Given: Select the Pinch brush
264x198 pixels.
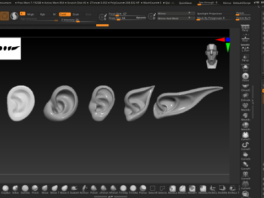Looking at the screenshot, I should (x=35, y=189).
